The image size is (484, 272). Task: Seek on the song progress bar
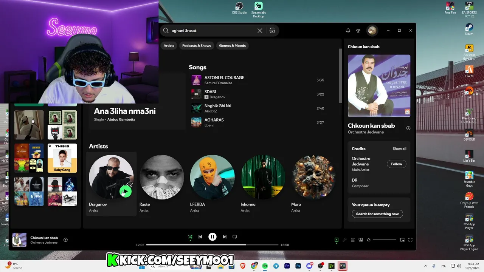coord(213,245)
